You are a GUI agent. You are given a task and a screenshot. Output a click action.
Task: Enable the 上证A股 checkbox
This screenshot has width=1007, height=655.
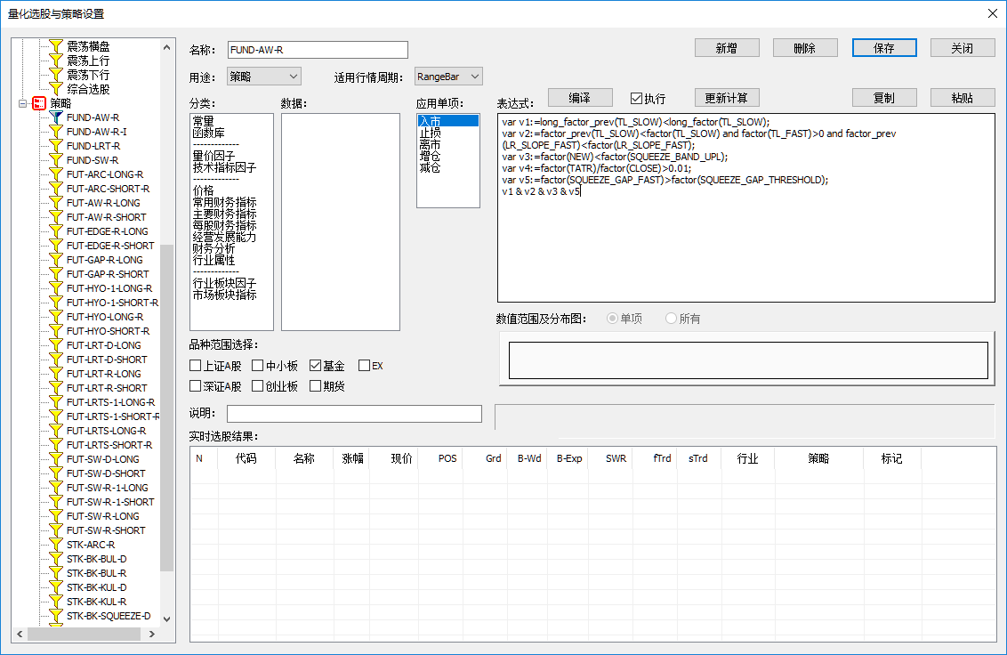coord(195,366)
